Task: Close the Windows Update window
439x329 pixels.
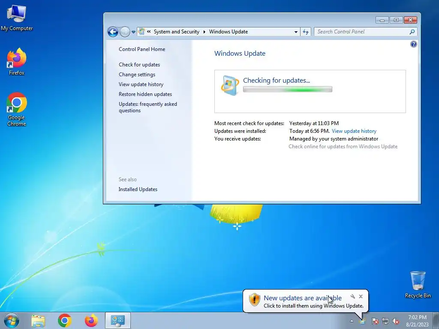Action: pos(410,20)
